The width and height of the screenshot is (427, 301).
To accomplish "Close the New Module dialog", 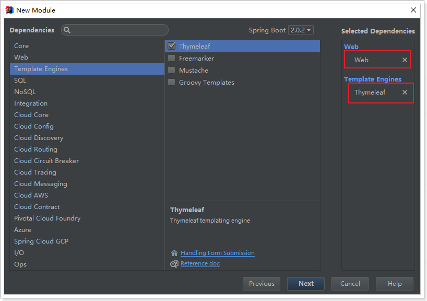I will click(413, 10).
